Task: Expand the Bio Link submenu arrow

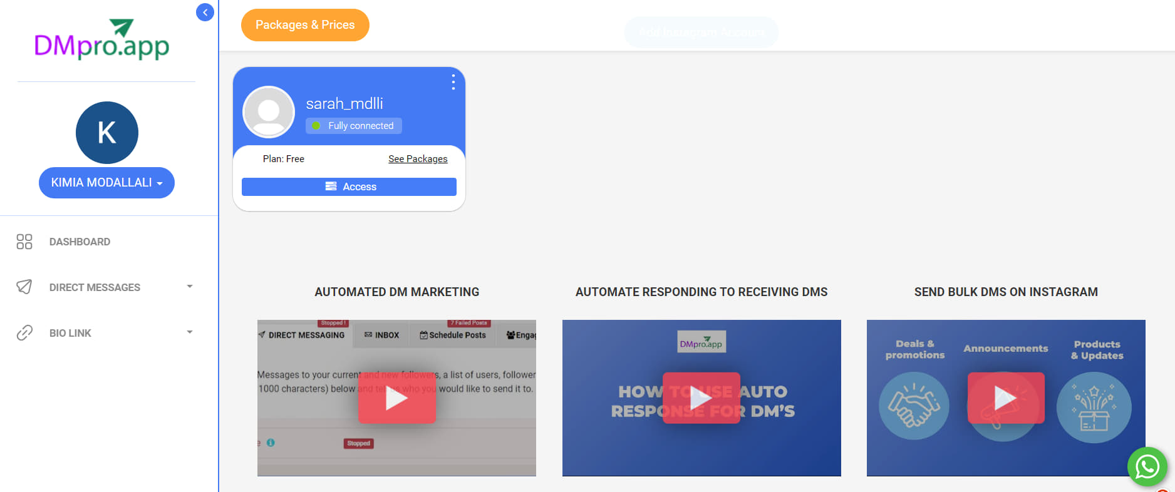Action: click(x=190, y=332)
